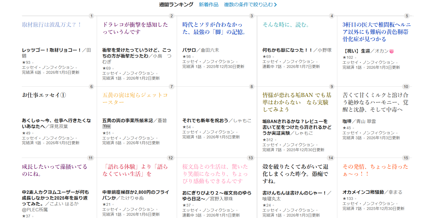Open the 複数の条件で絞り込む filter link
This screenshot has width=436, height=218.
[x=248, y=4]
